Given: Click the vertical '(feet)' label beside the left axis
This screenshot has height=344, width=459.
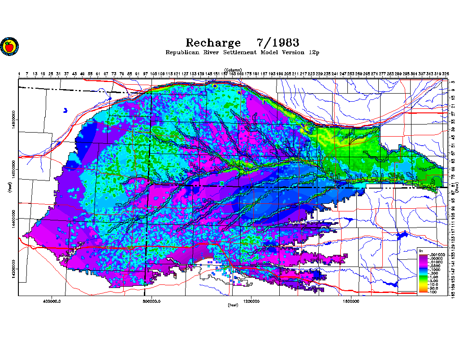Looking at the screenshot, I should [11, 187].
